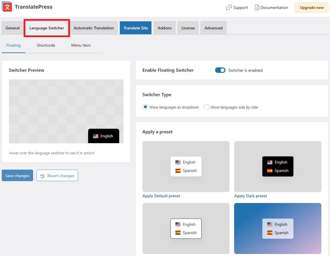Click the Save changes button
The width and height of the screenshot is (330, 256).
[17, 176]
